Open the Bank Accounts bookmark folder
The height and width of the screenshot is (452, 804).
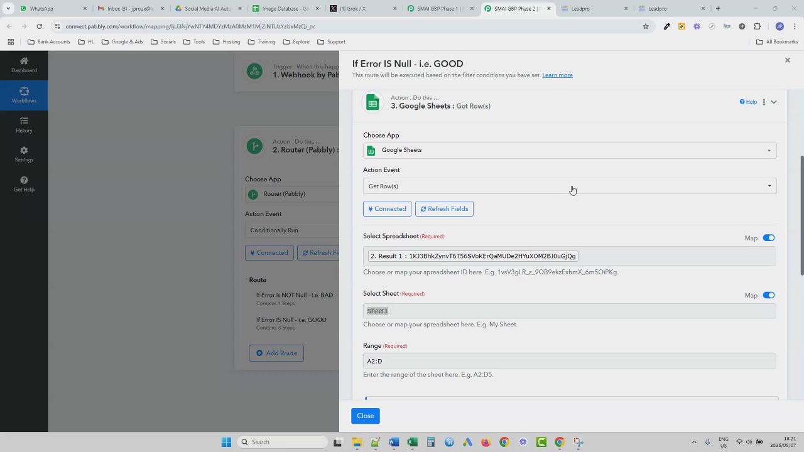click(49, 42)
